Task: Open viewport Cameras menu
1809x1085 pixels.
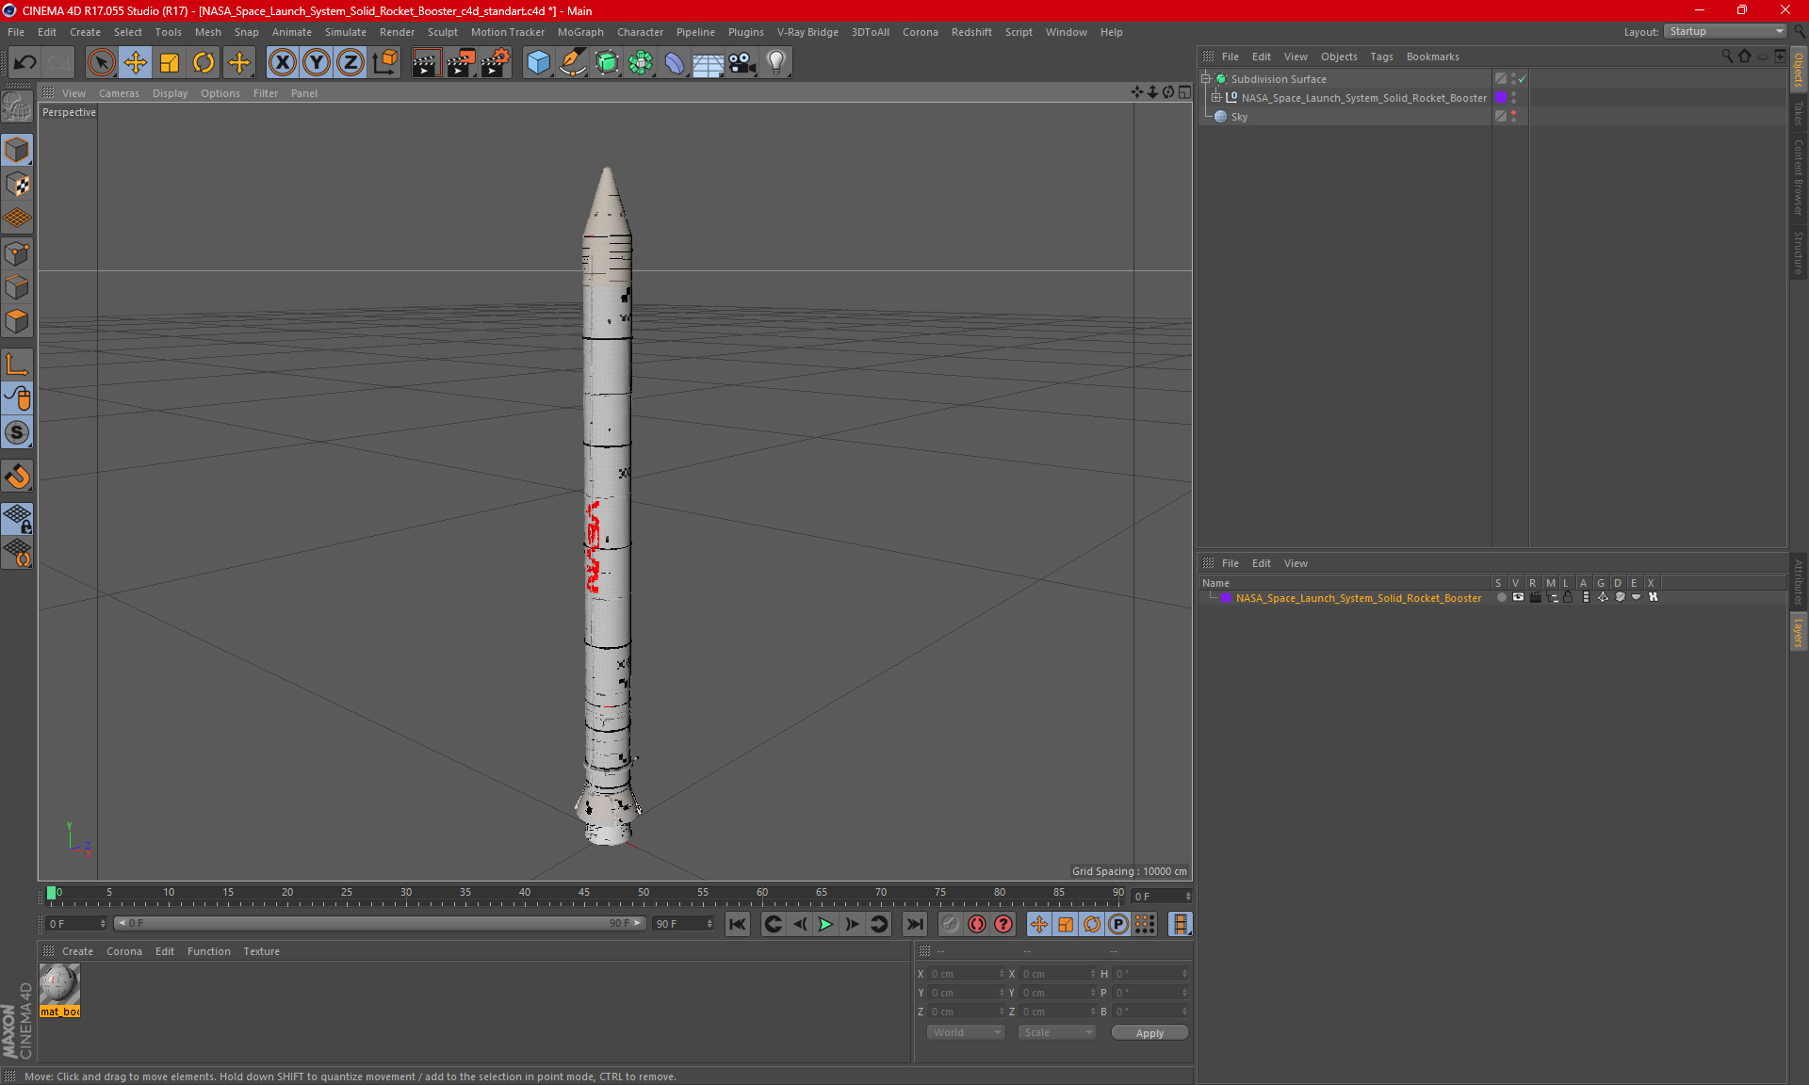Action: coord(119,93)
